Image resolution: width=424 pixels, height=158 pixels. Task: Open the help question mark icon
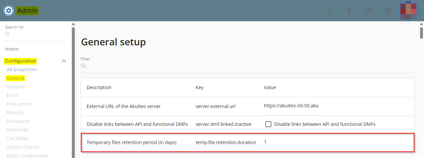(x=368, y=11)
